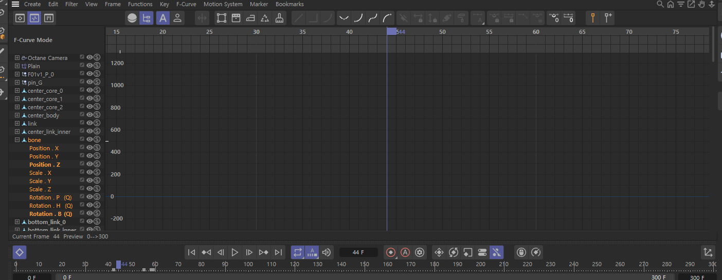Image resolution: width=722 pixels, height=280 pixels.
Task: Toggle eye visibility for Octane Camera track
Action: pyautogui.click(x=89, y=57)
